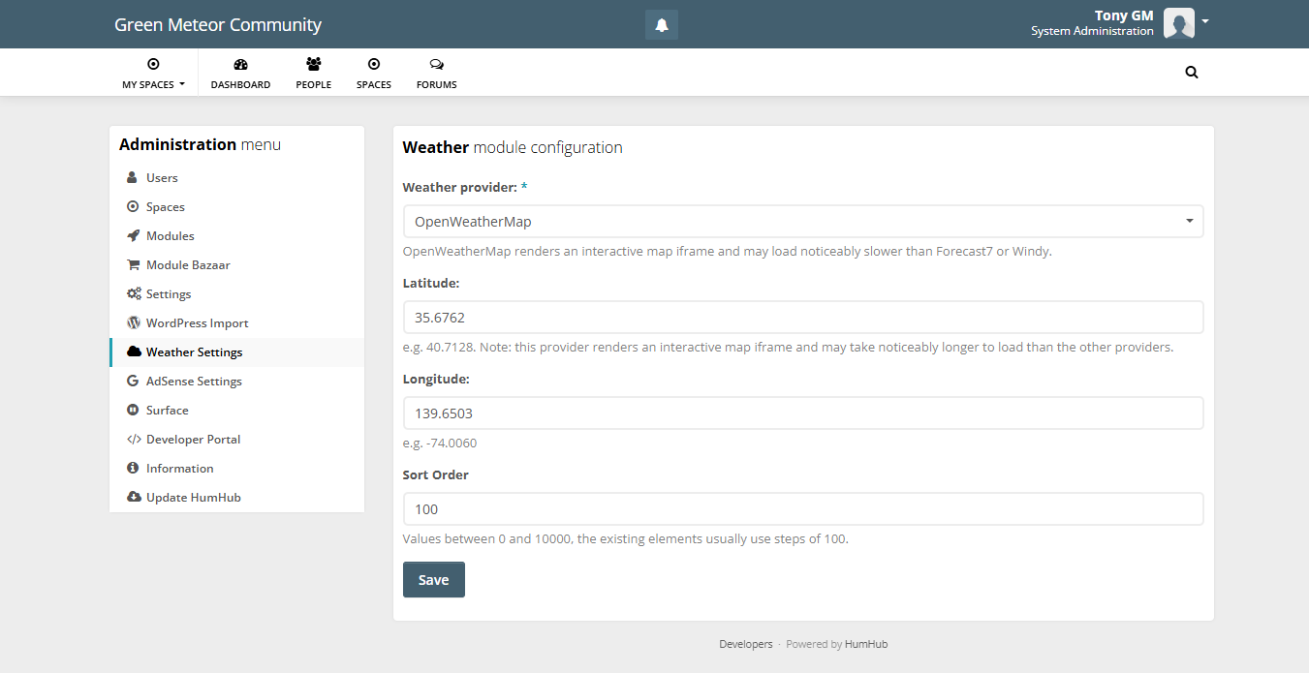Click the Users person icon

[133, 178]
